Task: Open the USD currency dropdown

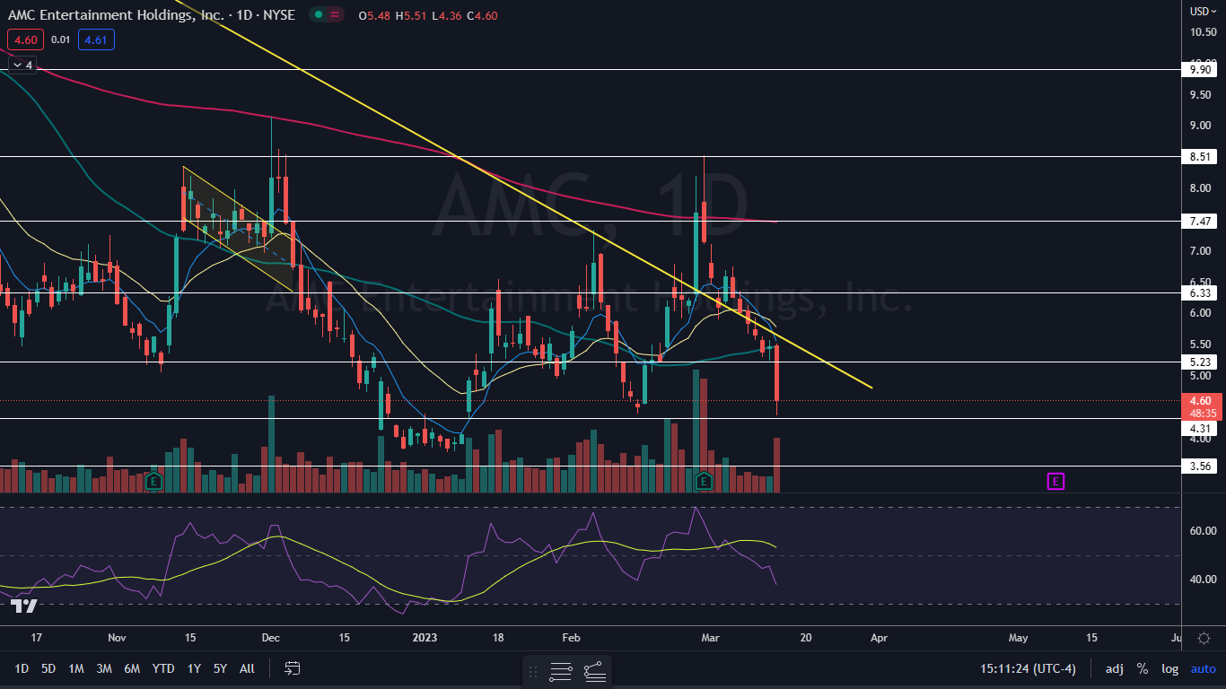Action: pyautogui.click(x=1203, y=11)
